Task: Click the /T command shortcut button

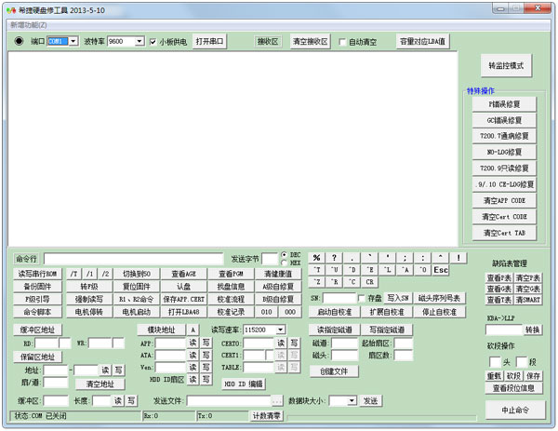Action: click(x=74, y=274)
